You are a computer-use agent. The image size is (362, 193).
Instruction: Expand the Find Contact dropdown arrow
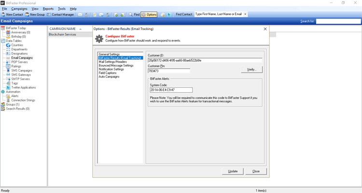[x=245, y=14]
